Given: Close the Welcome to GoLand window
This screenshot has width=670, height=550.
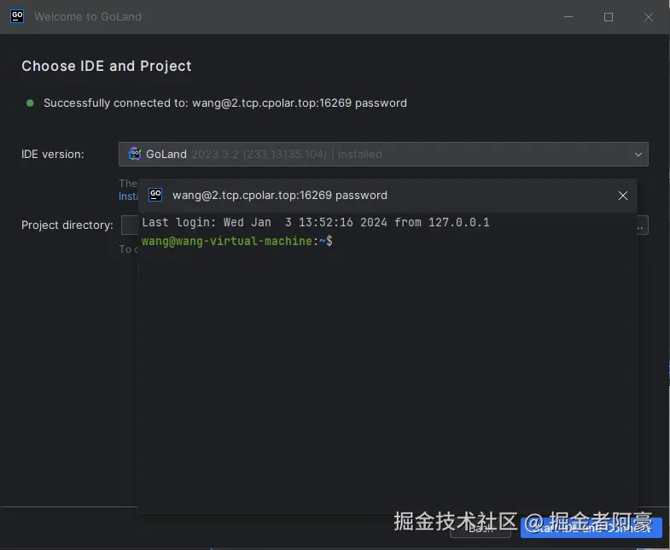Looking at the screenshot, I should 648,17.
